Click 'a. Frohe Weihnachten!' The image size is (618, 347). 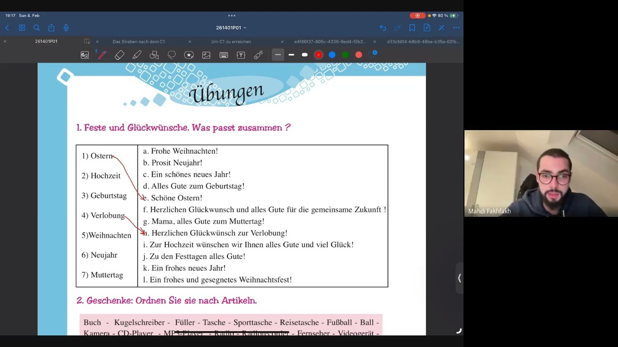coord(181,151)
